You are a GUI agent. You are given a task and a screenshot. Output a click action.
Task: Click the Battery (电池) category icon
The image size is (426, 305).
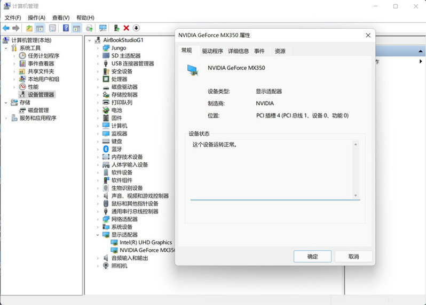point(106,110)
